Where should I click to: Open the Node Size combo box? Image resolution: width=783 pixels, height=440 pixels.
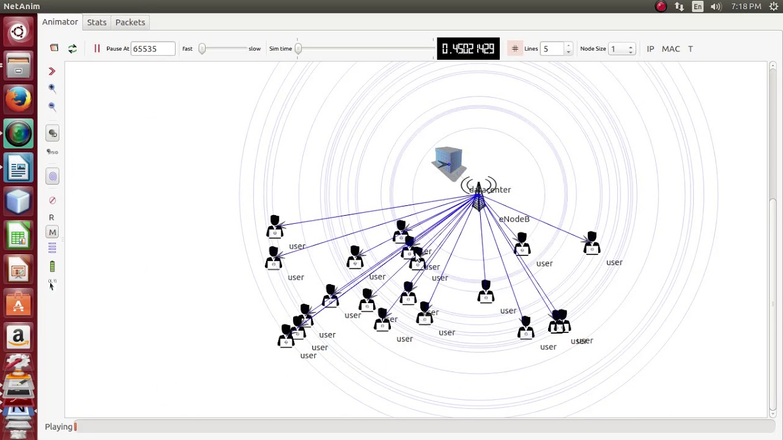point(623,48)
